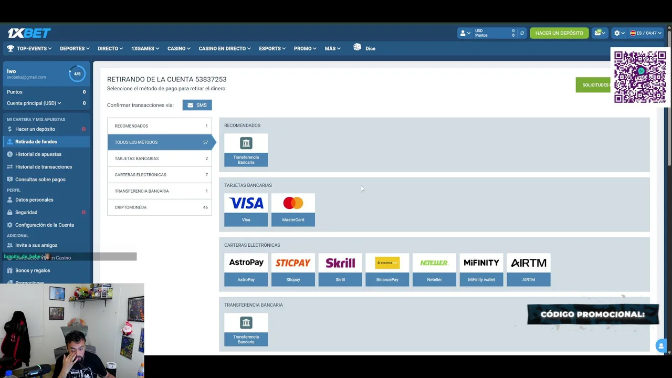Expand the MÁS menu

[x=332, y=48]
